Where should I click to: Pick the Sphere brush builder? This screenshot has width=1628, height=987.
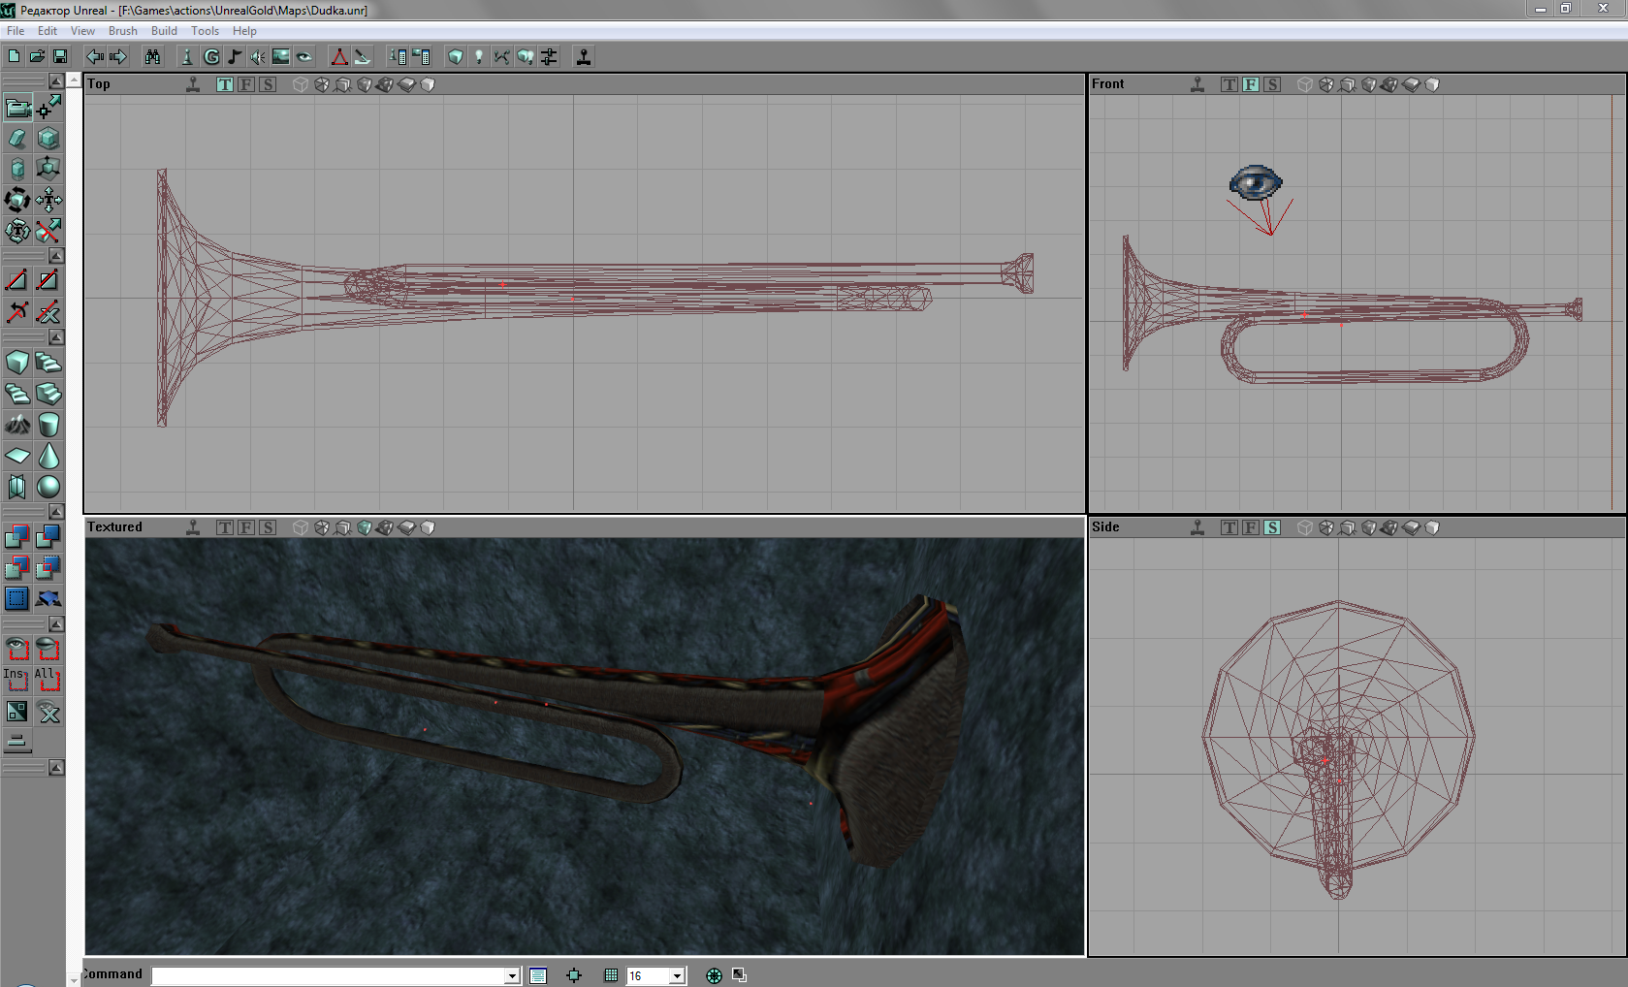click(x=48, y=487)
